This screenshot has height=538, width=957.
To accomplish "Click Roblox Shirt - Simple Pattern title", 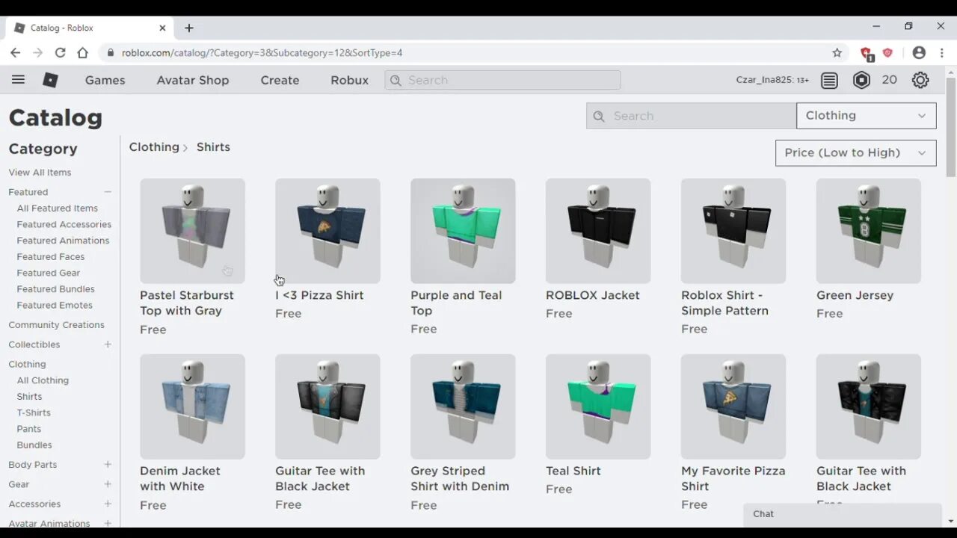I will pos(724,303).
